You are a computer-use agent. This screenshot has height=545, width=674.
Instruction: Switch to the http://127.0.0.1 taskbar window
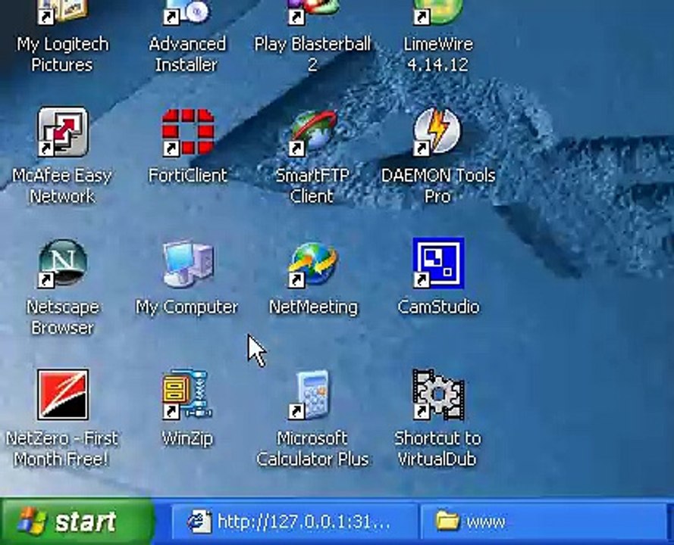294,522
